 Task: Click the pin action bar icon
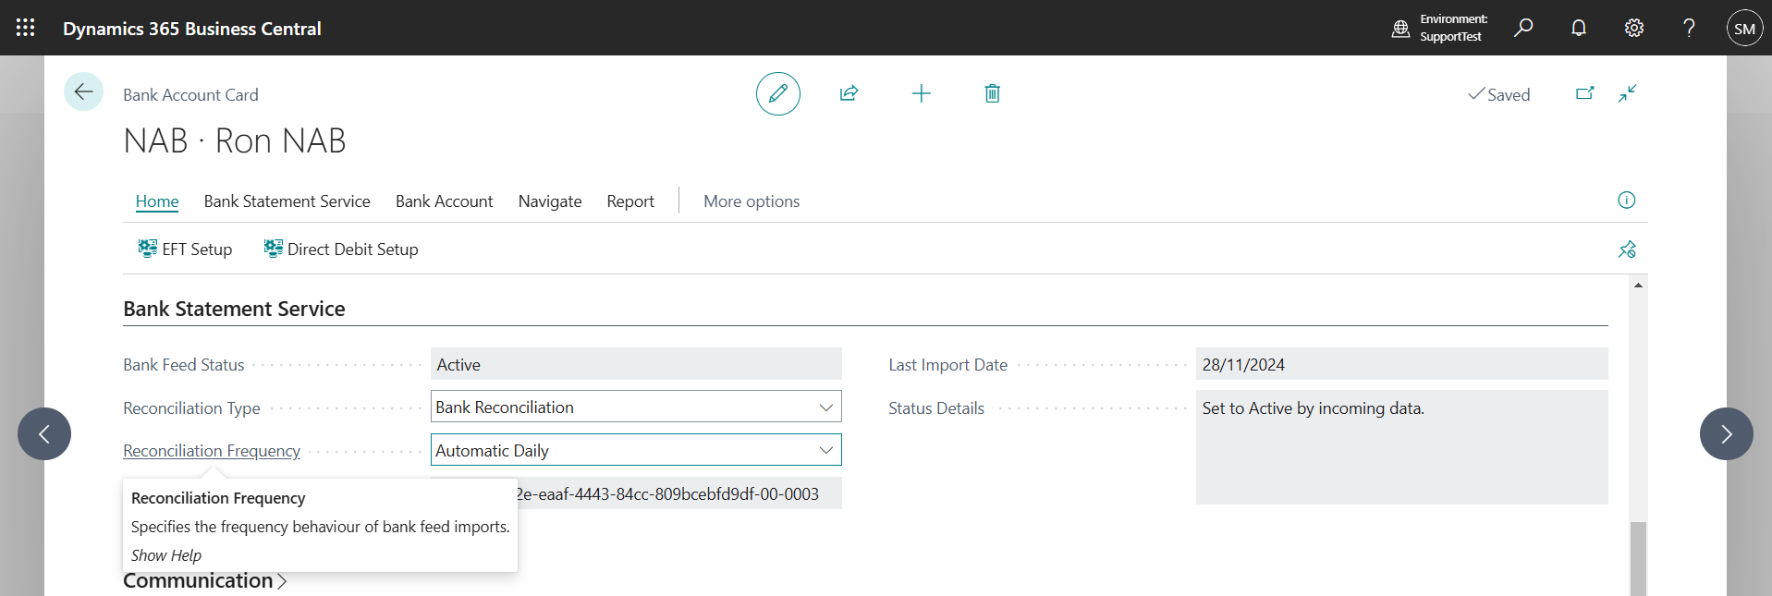(1627, 249)
